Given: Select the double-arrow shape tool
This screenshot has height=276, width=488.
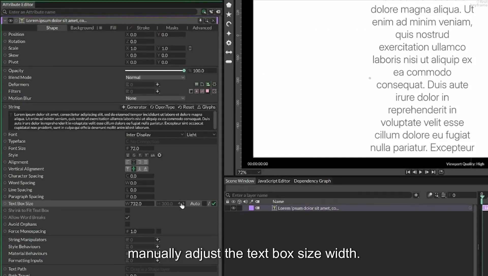Looking at the screenshot, I should (x=229, y=52).
